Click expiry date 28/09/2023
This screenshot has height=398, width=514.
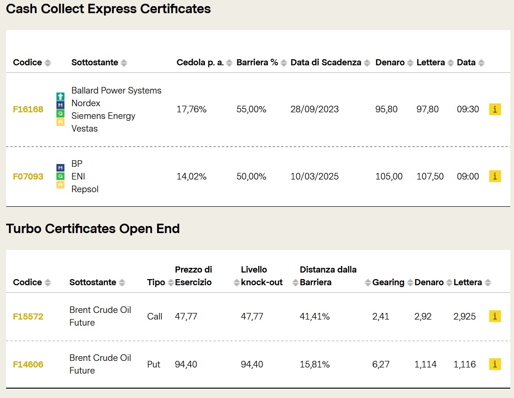tap(314, 109)
